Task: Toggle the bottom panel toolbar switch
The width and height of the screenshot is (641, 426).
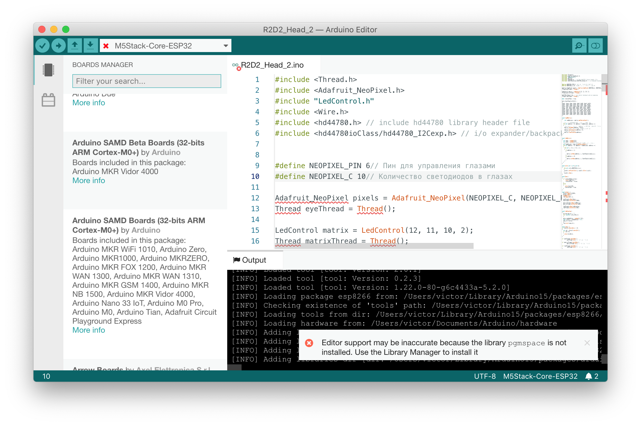Action: click(x=595, y=46)
